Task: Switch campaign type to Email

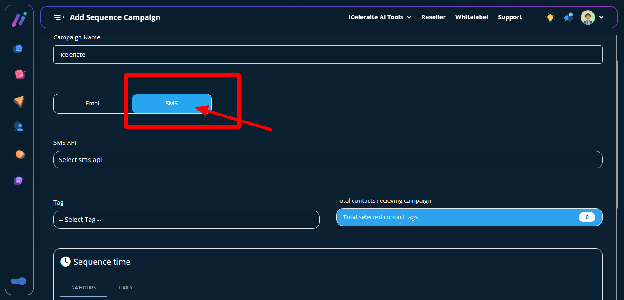Action: coord(93,104)
